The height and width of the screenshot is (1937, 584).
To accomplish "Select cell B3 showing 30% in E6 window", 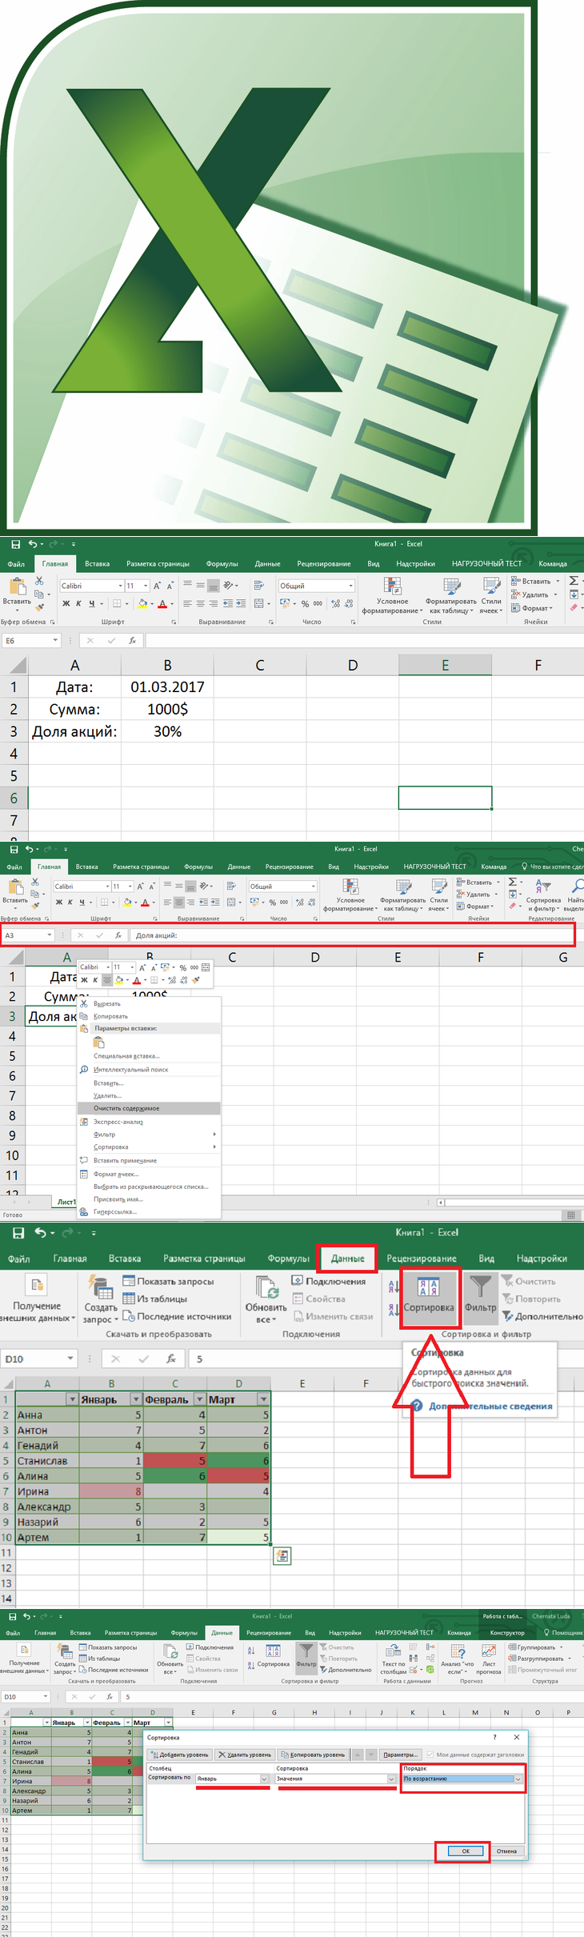I will pos(167,731).
